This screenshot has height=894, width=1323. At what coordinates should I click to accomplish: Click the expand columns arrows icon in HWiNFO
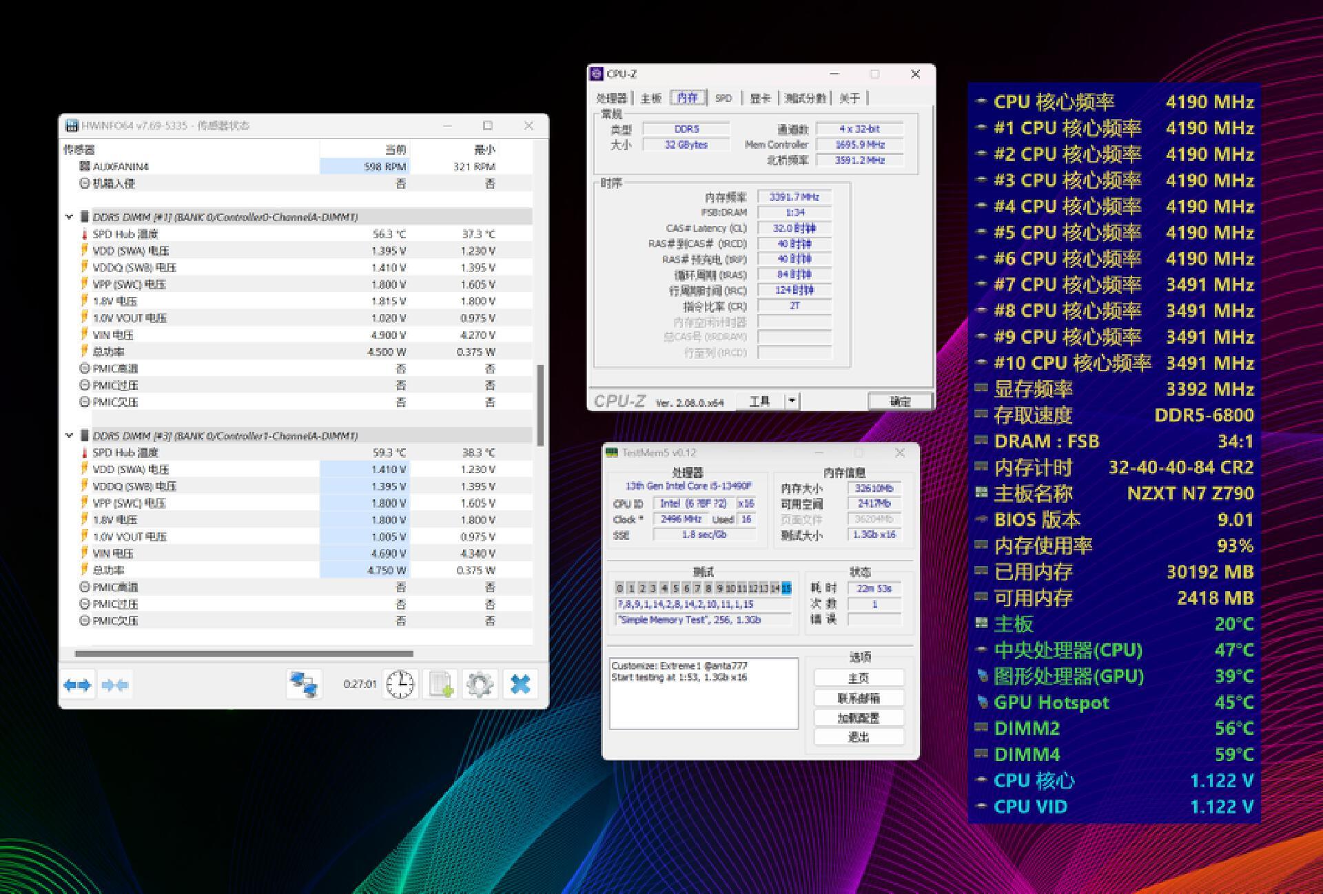[x=76, y=685]
